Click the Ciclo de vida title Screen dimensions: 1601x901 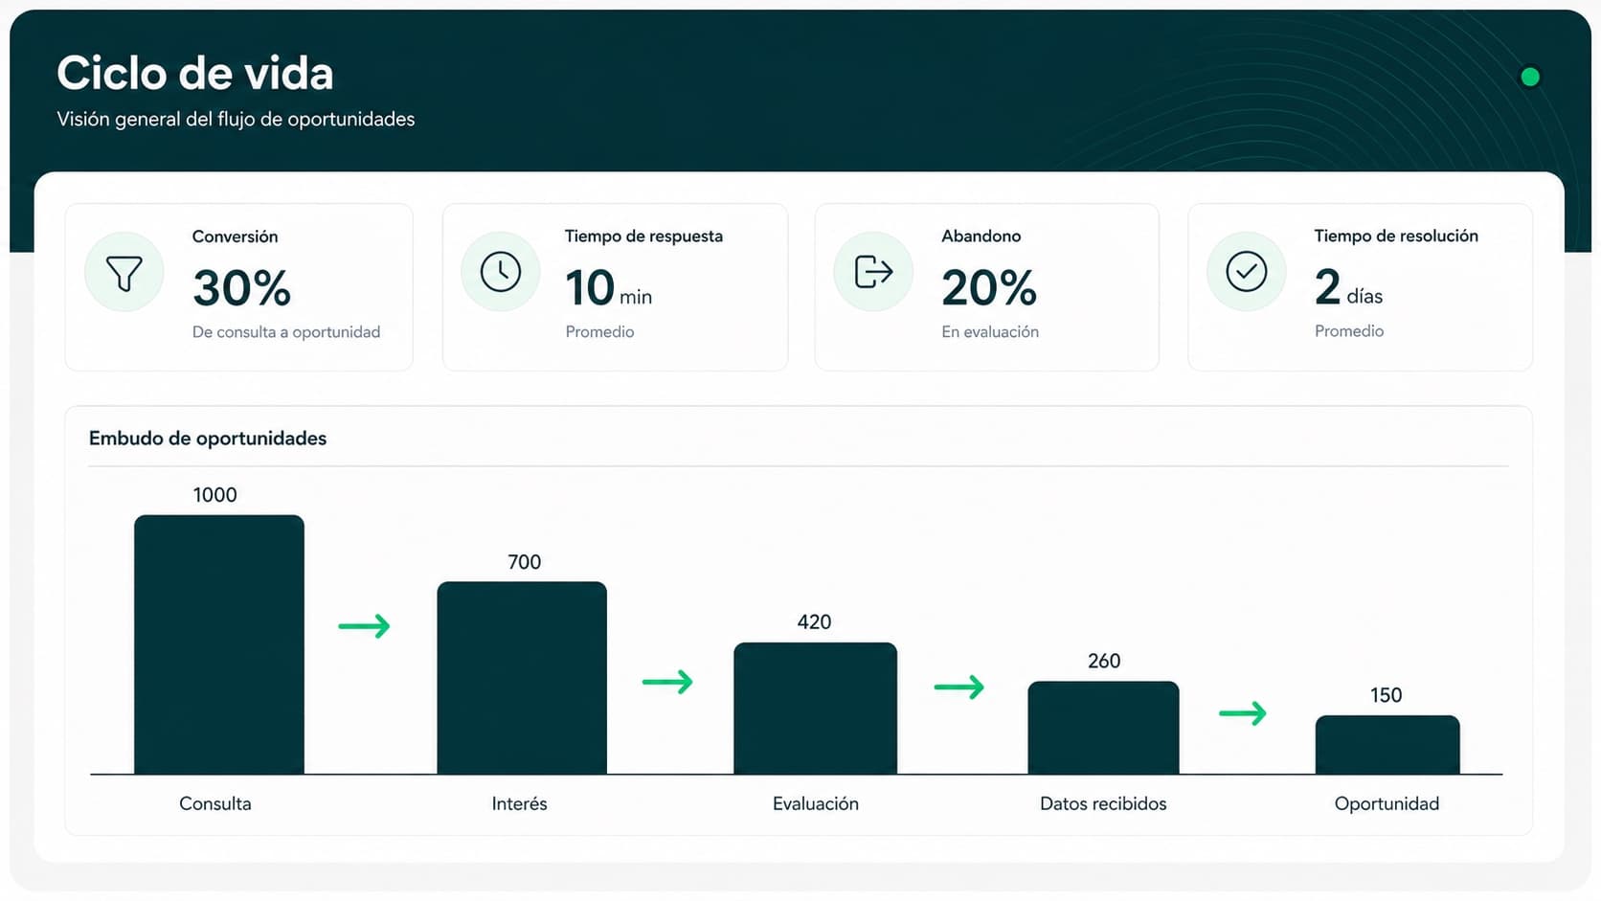[x=195, y=73]
